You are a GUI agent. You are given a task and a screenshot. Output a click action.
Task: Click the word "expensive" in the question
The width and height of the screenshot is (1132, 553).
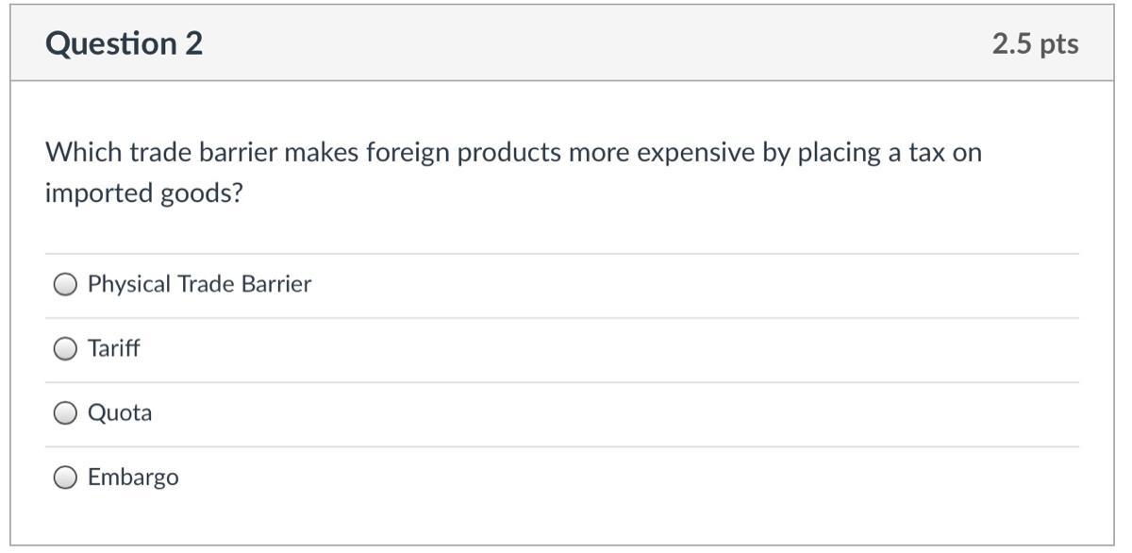click(695, 152)
